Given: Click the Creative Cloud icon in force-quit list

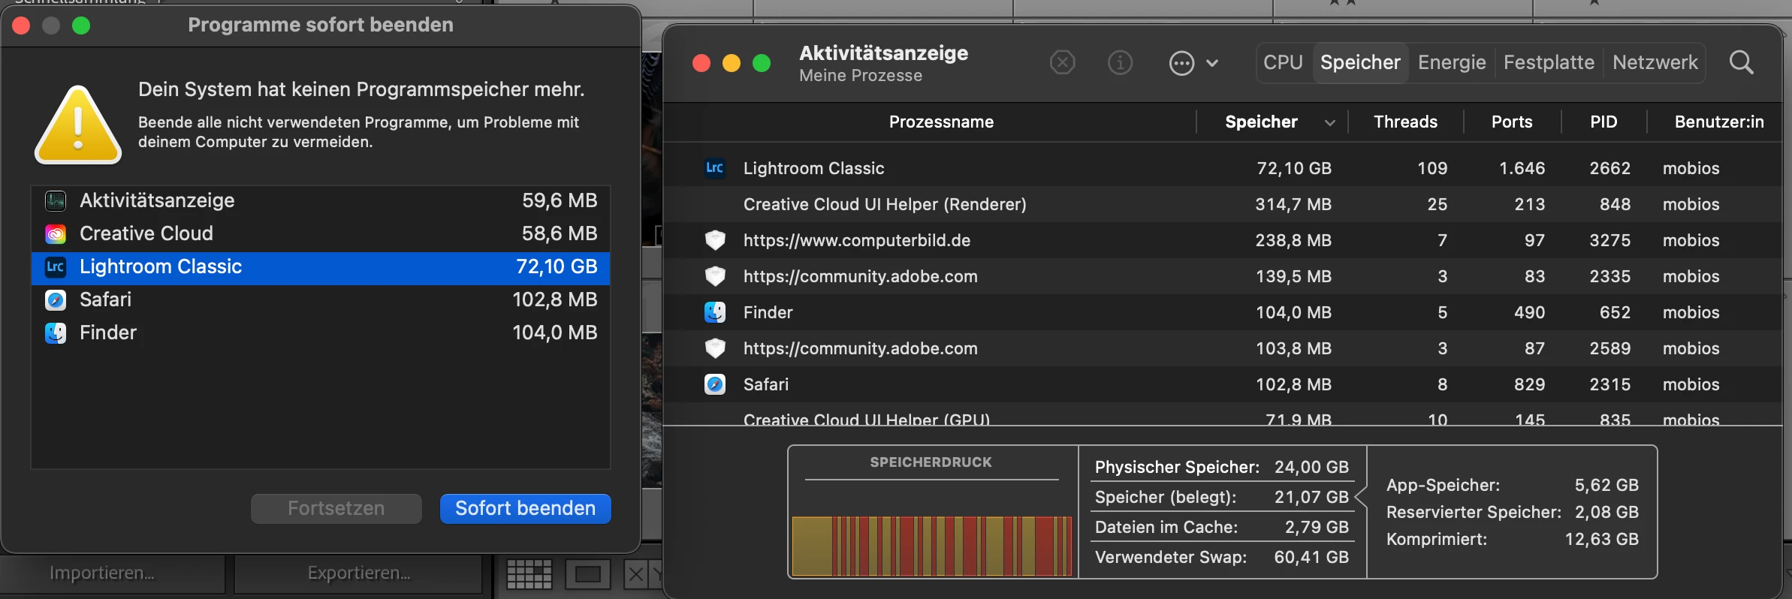Looking at the screenshot, I should pyautogui.click(x=56, y=233).
